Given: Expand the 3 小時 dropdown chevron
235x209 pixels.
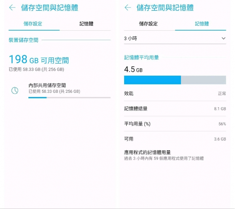Looking at the screenshot, I should (224, 39).
